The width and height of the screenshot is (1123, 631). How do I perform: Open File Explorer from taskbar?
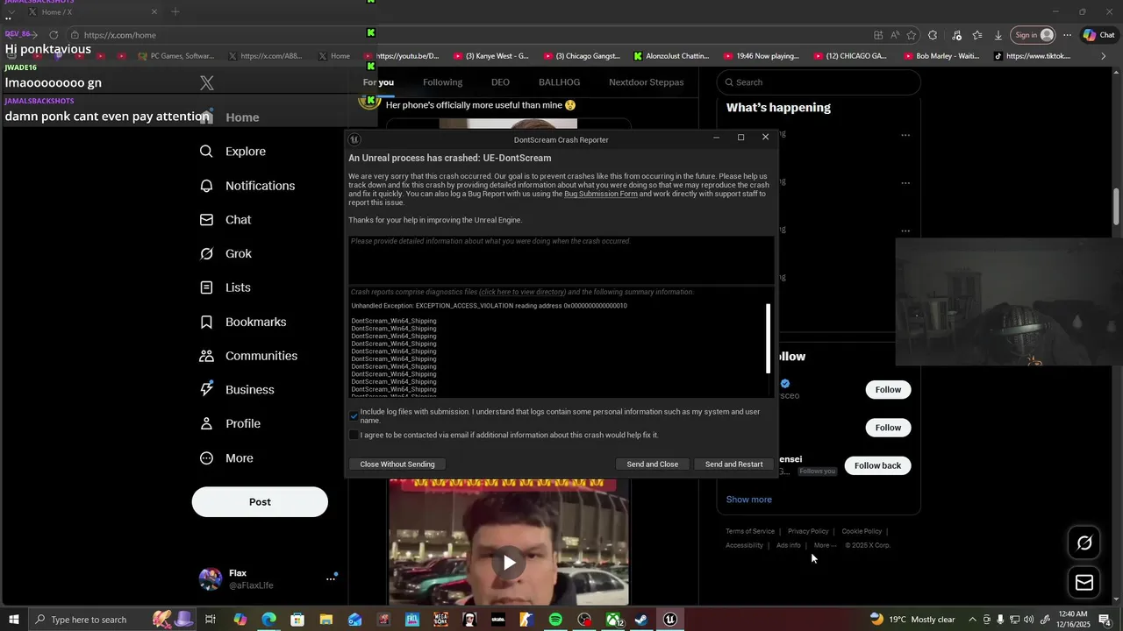(325, 620)
